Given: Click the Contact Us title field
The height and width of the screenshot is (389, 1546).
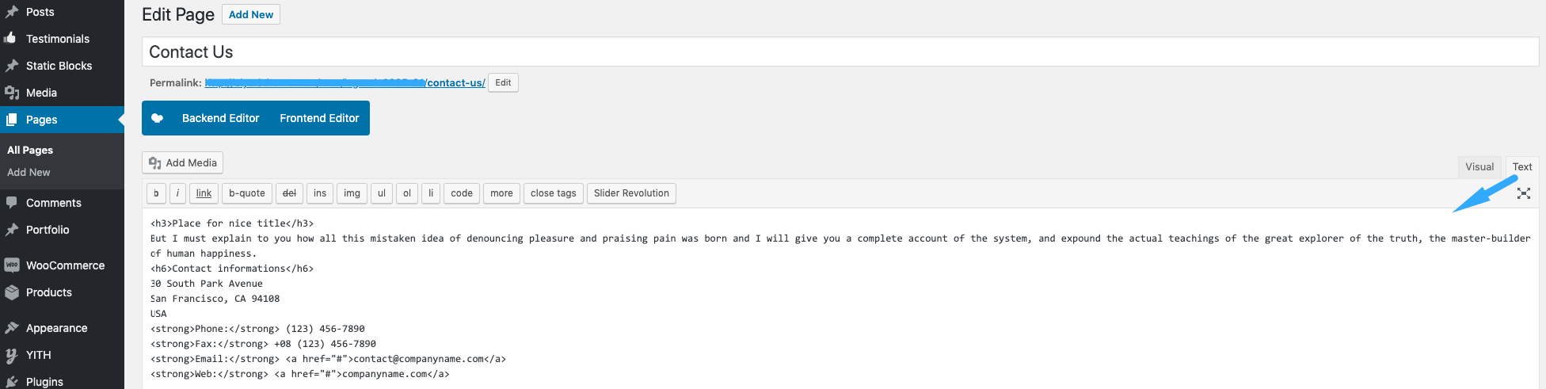Looking at the screenshot, I should (x=840, y=52).
